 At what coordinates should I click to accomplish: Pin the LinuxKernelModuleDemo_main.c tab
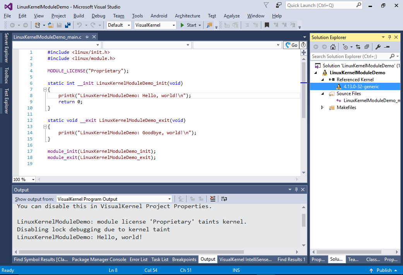coord(87,37)
